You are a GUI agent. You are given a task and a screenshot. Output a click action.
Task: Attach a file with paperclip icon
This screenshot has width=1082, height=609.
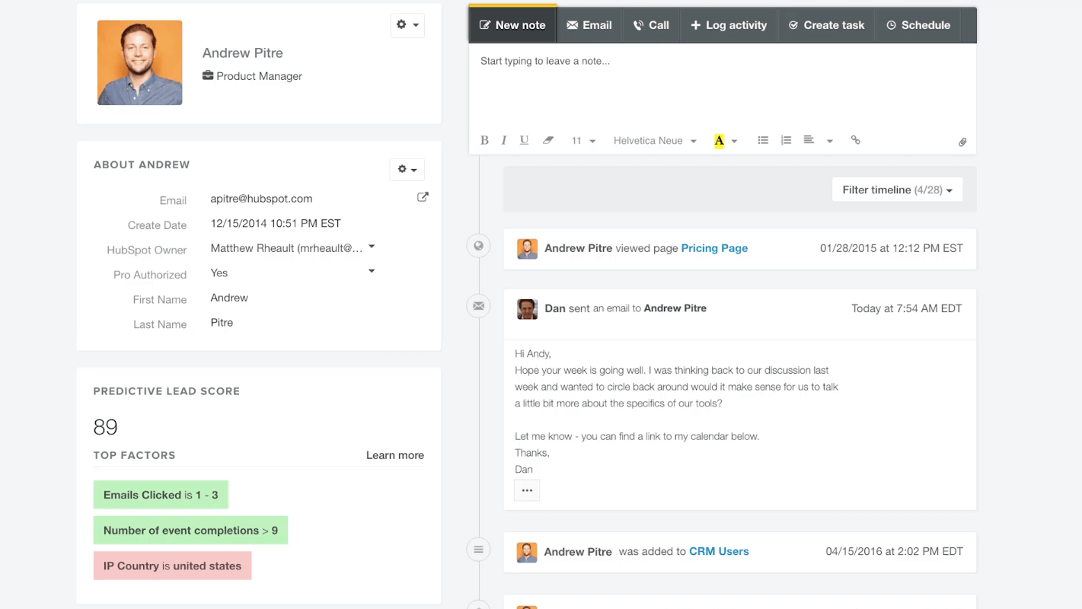pyautogui.click(x=962, y=142)
